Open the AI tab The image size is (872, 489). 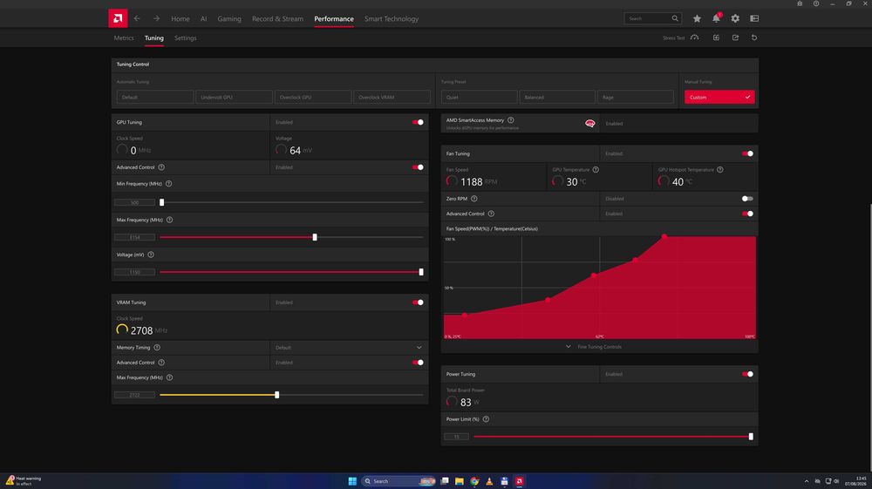pos(203,18)
